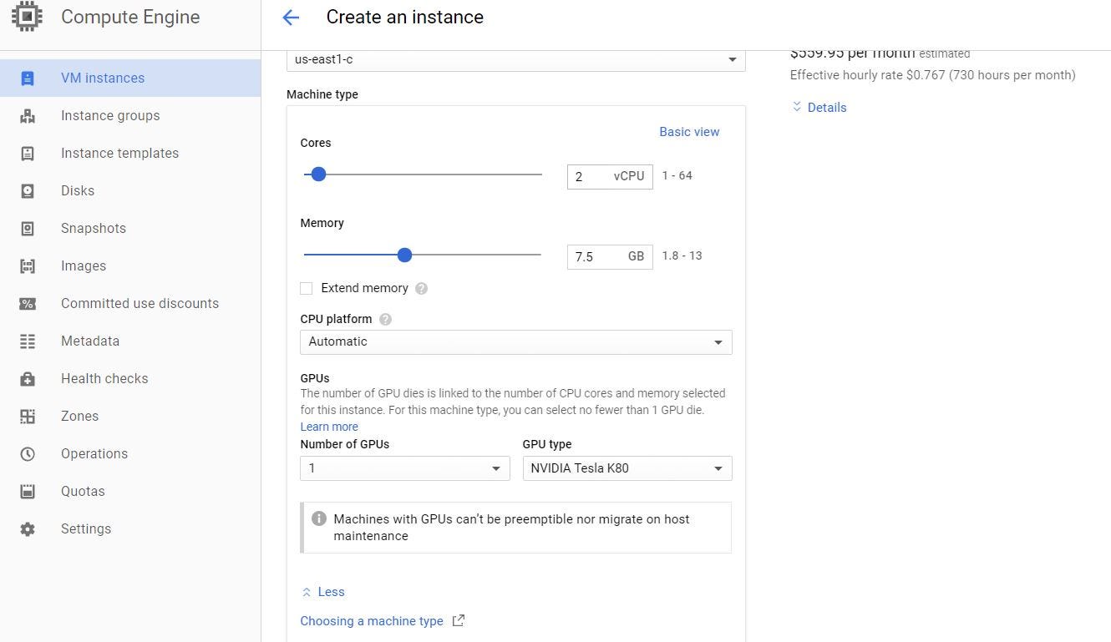Open the Instance templates menu item

tap(119, 154)
